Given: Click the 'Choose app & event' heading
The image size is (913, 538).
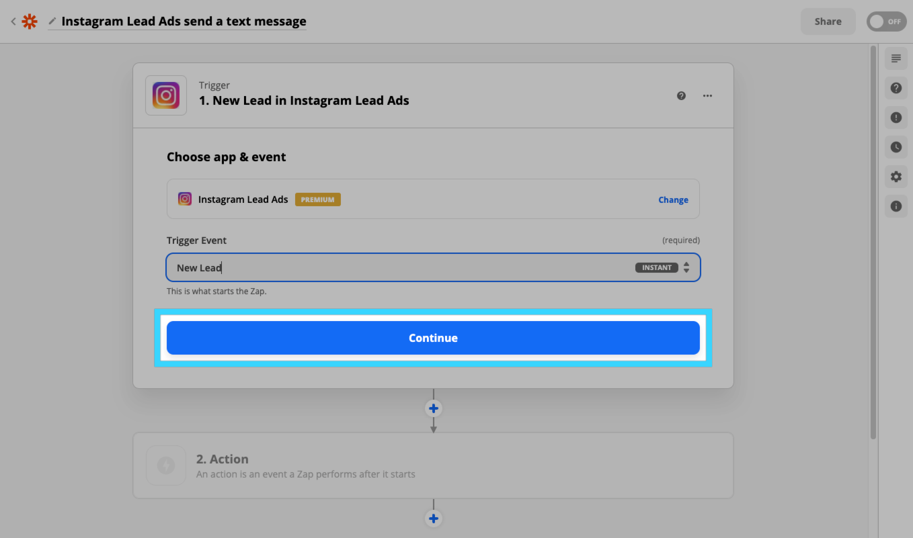Looking at the screenshot, I should coord(227,157).
